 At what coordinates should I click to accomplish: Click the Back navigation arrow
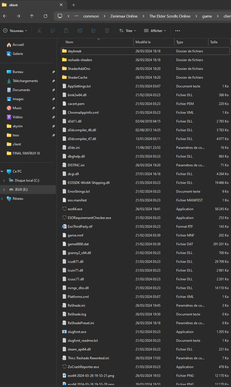pyautogui.click(x=5, y=16)
